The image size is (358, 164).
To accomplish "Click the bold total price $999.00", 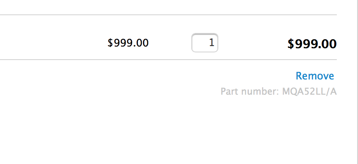I will (312, 44).
